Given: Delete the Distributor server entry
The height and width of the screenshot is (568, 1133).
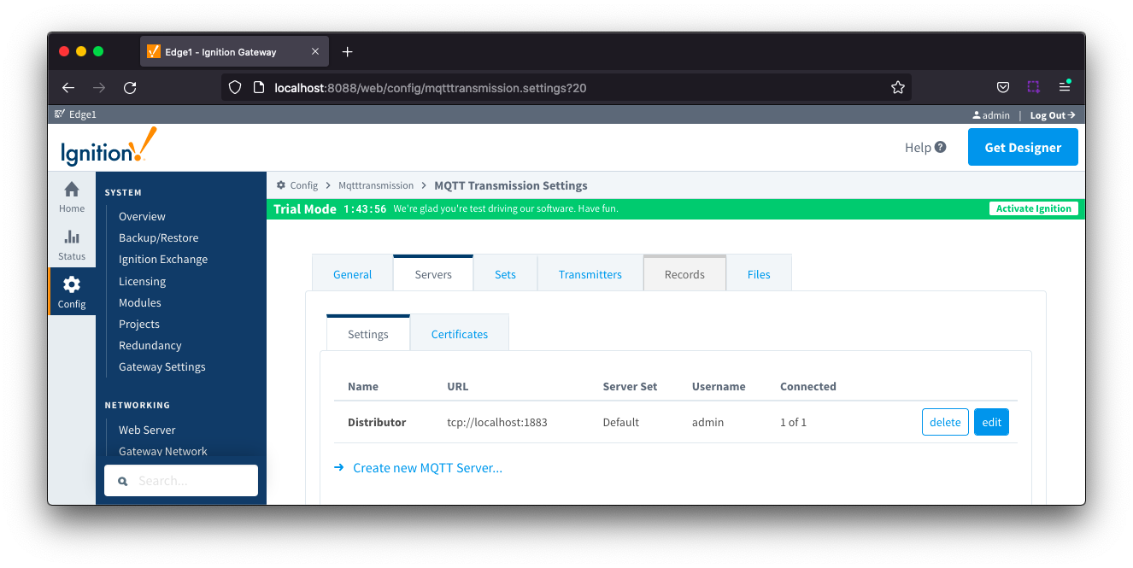Looking at the screenshot, I should point(945,422).
